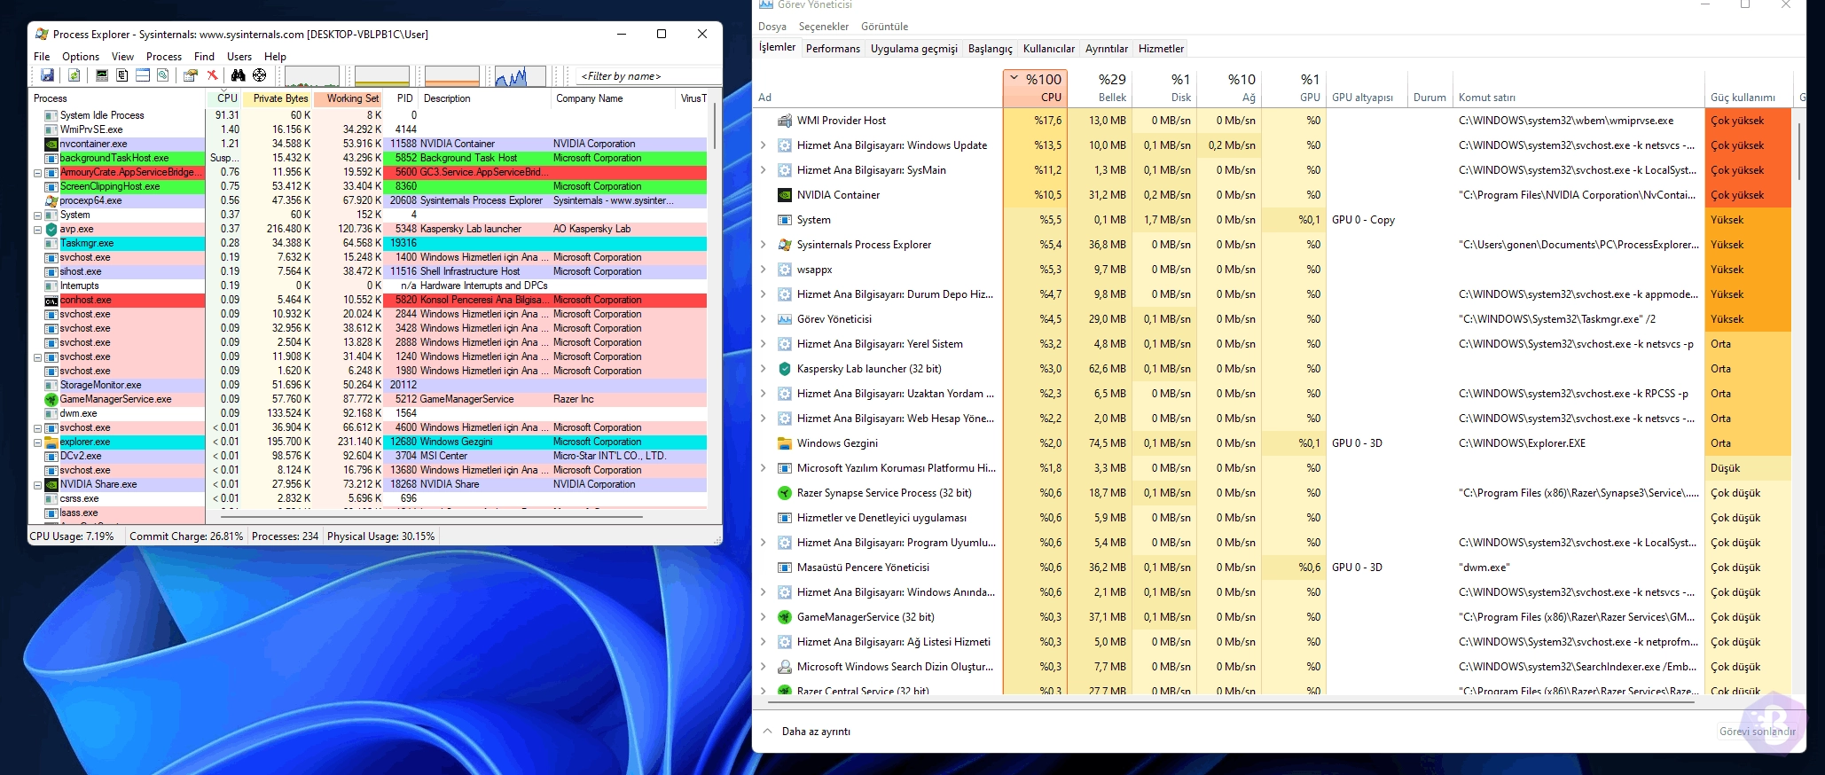Open Find Handle or DLL binoculars icon
The height and width of the screenshot is (775, 1825).
(x=238, y=76)
